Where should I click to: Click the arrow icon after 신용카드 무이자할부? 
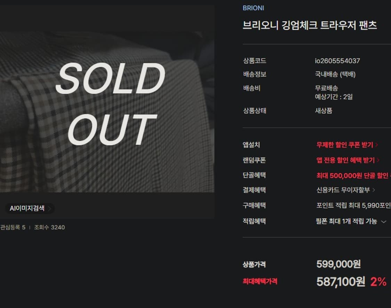click(x=374, y=190)
